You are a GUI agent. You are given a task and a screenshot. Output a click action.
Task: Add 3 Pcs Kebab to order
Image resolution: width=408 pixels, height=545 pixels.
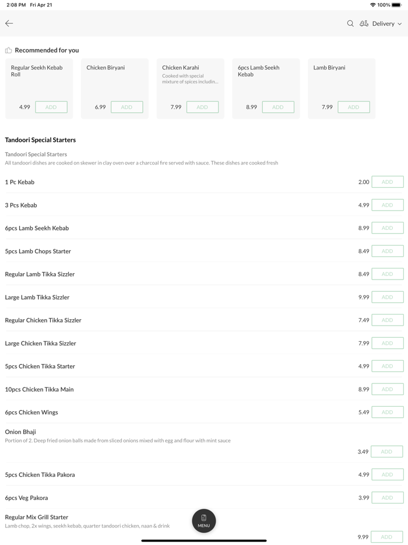(x=388, y=205)
